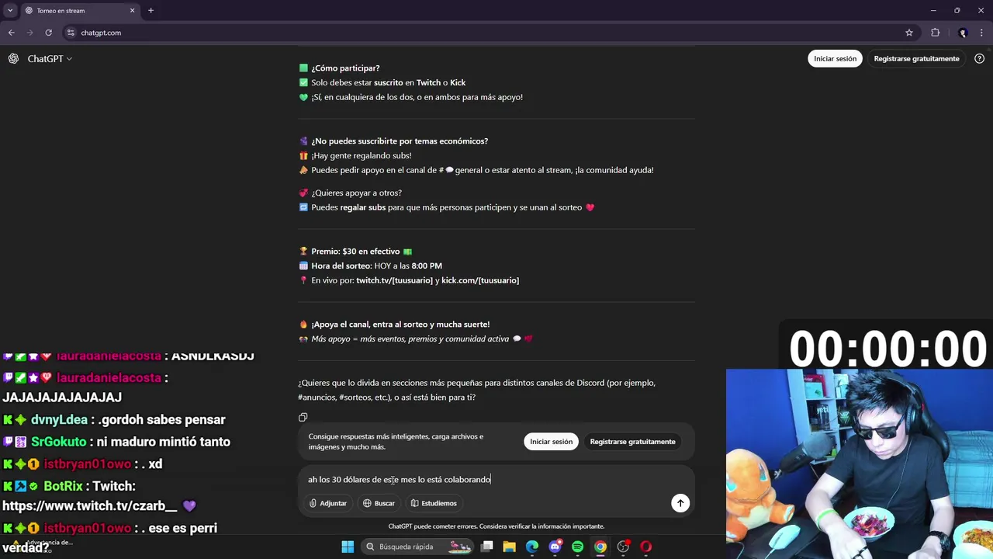Open the Chrome three-dot menu
This screenshot has height=559, width=993.
point(982,33)
